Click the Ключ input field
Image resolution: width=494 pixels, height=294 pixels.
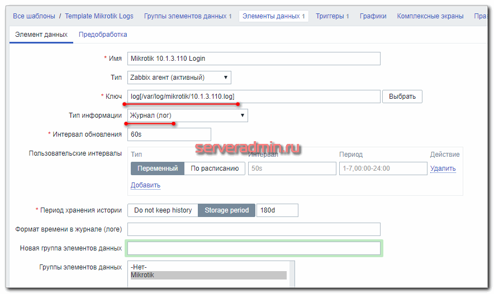[x=254, y=97]
